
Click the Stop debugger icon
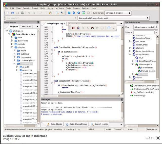pyautogui.click(x=102, y=28)
